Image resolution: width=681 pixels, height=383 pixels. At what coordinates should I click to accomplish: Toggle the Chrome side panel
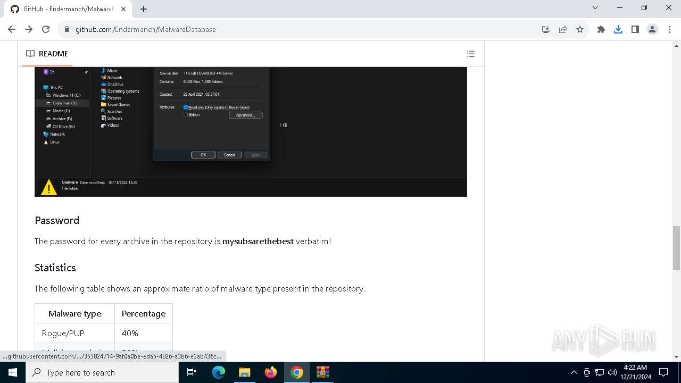click(635, 29)
